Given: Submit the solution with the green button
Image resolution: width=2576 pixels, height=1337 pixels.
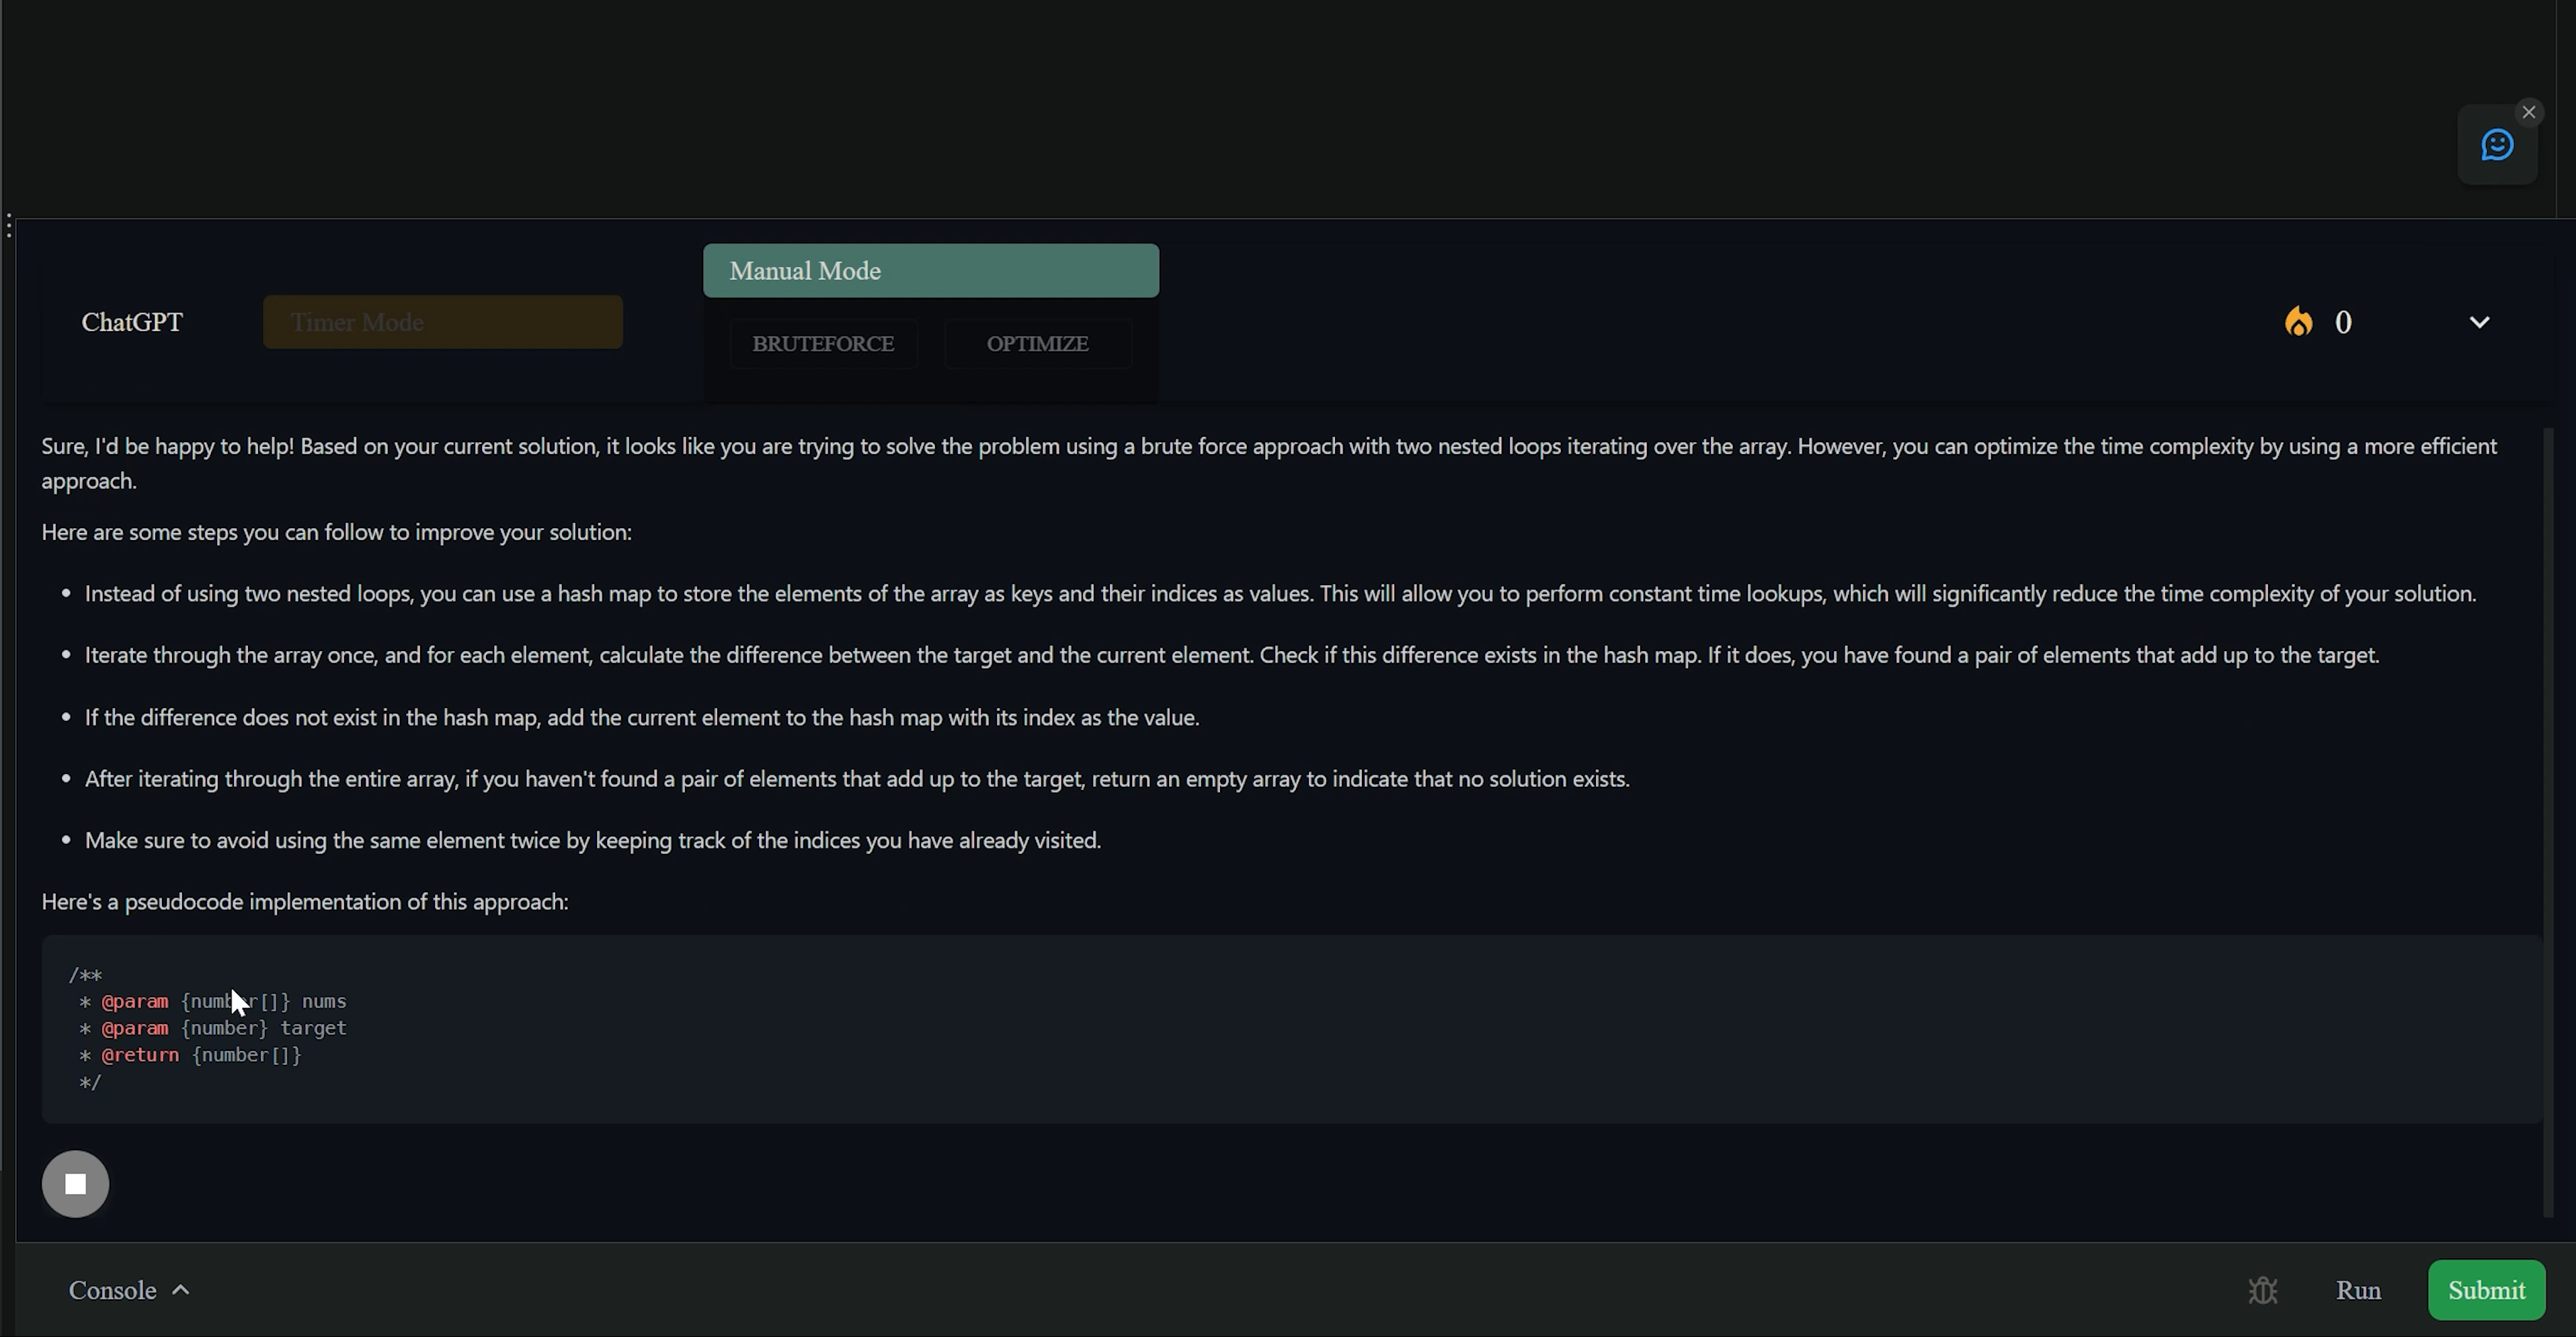Looking at the screenshot, I should (2486, 1290).
